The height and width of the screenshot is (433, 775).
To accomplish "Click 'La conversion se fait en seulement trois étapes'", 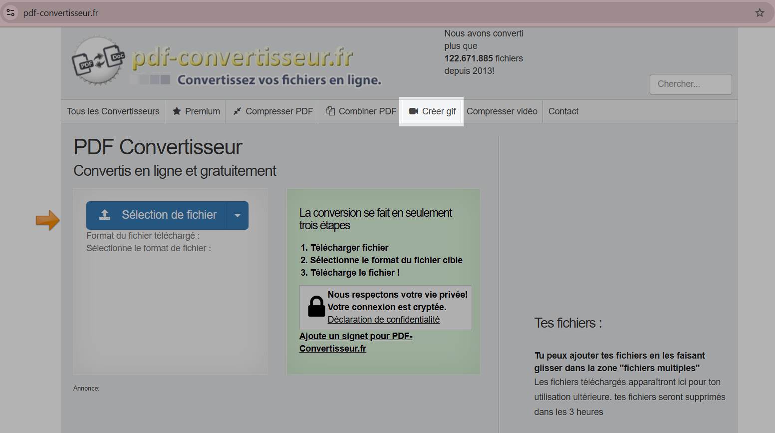I will (x=376, y=219).
